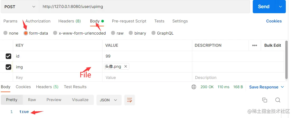
Task: Switch response view to Raw
Action: tap(32, 100)
